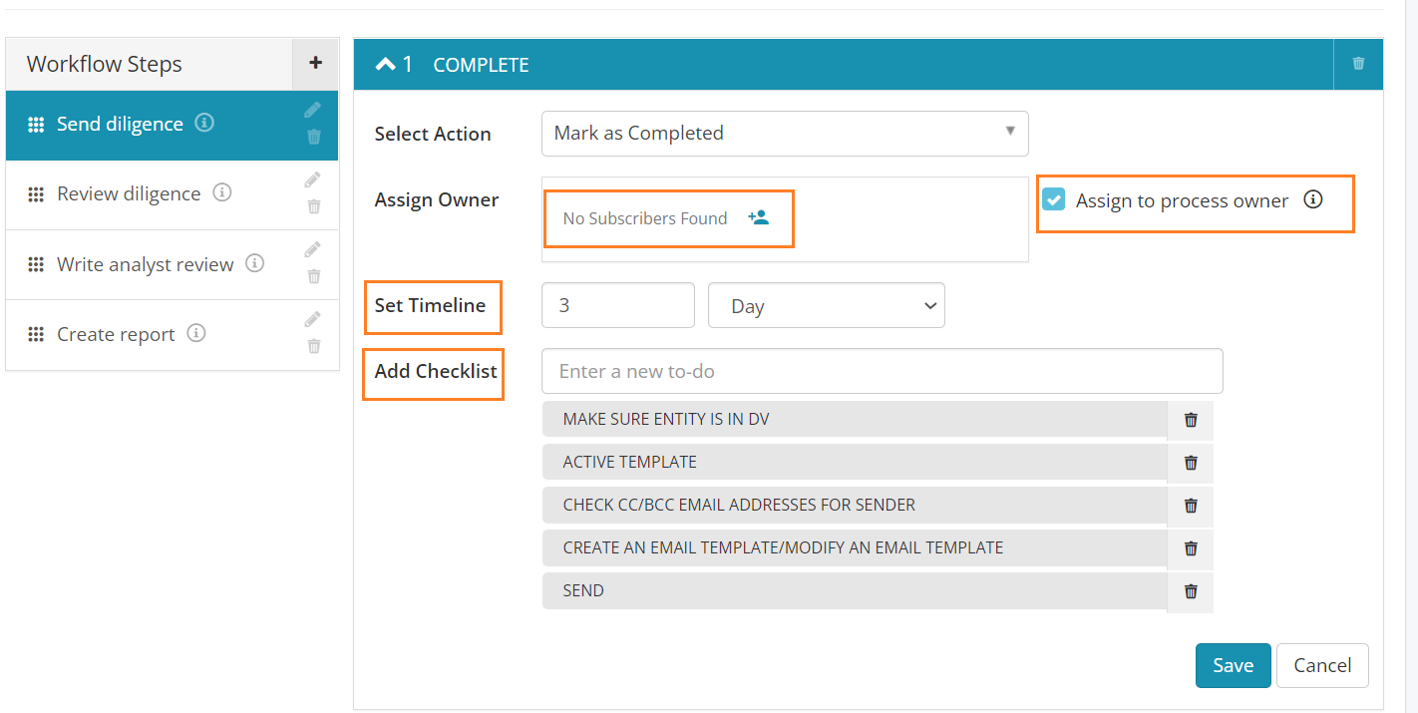Screen dimensions: 1418x713
Task: Edit the Write analyst review pencil icon
Action: pos(313,249)
